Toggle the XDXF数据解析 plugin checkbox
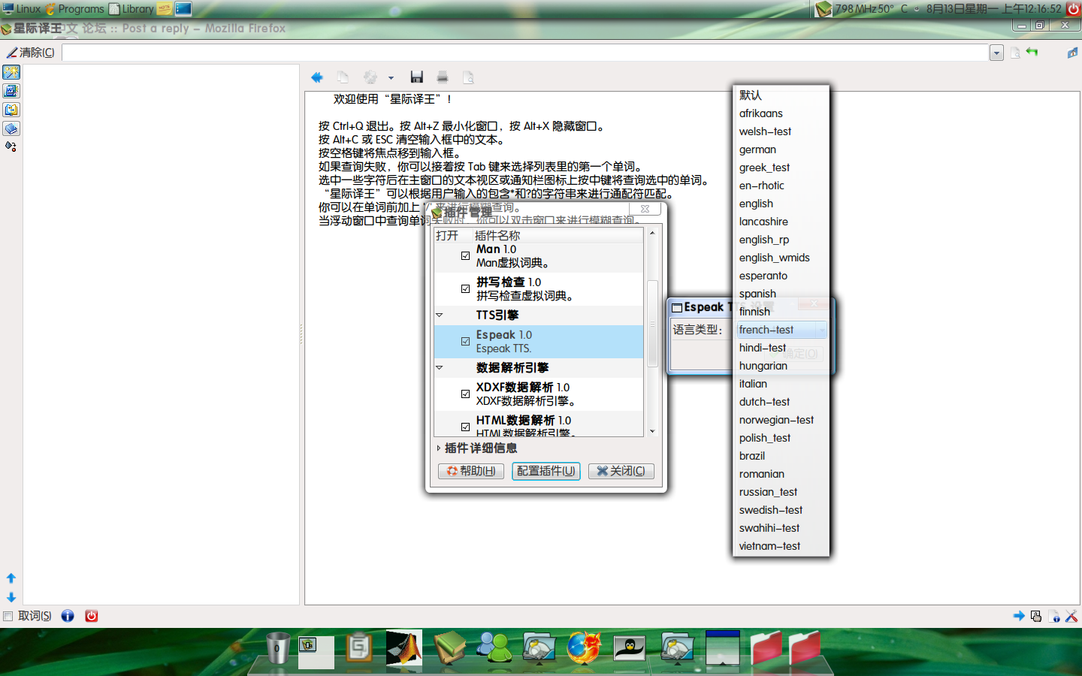Screen dimensions: 1082x676 coord(466,394)
